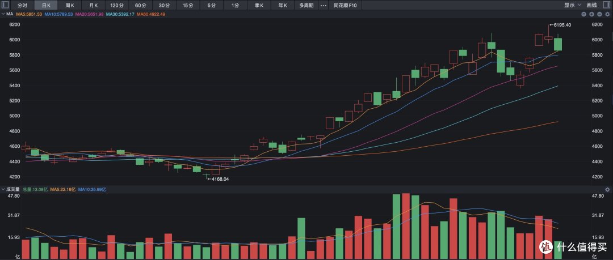Switch to 年K yearly tab
The width and height of the screenshot is (613, 260).
(x=283, y=5)
